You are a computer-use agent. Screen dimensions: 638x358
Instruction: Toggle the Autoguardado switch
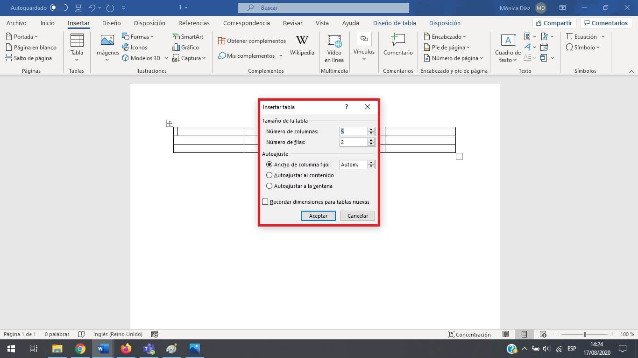coord(59,8)
